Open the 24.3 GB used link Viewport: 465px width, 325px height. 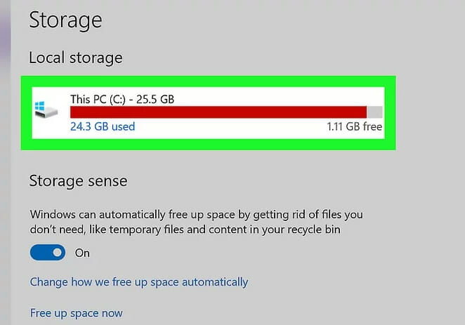pos(103,127)
